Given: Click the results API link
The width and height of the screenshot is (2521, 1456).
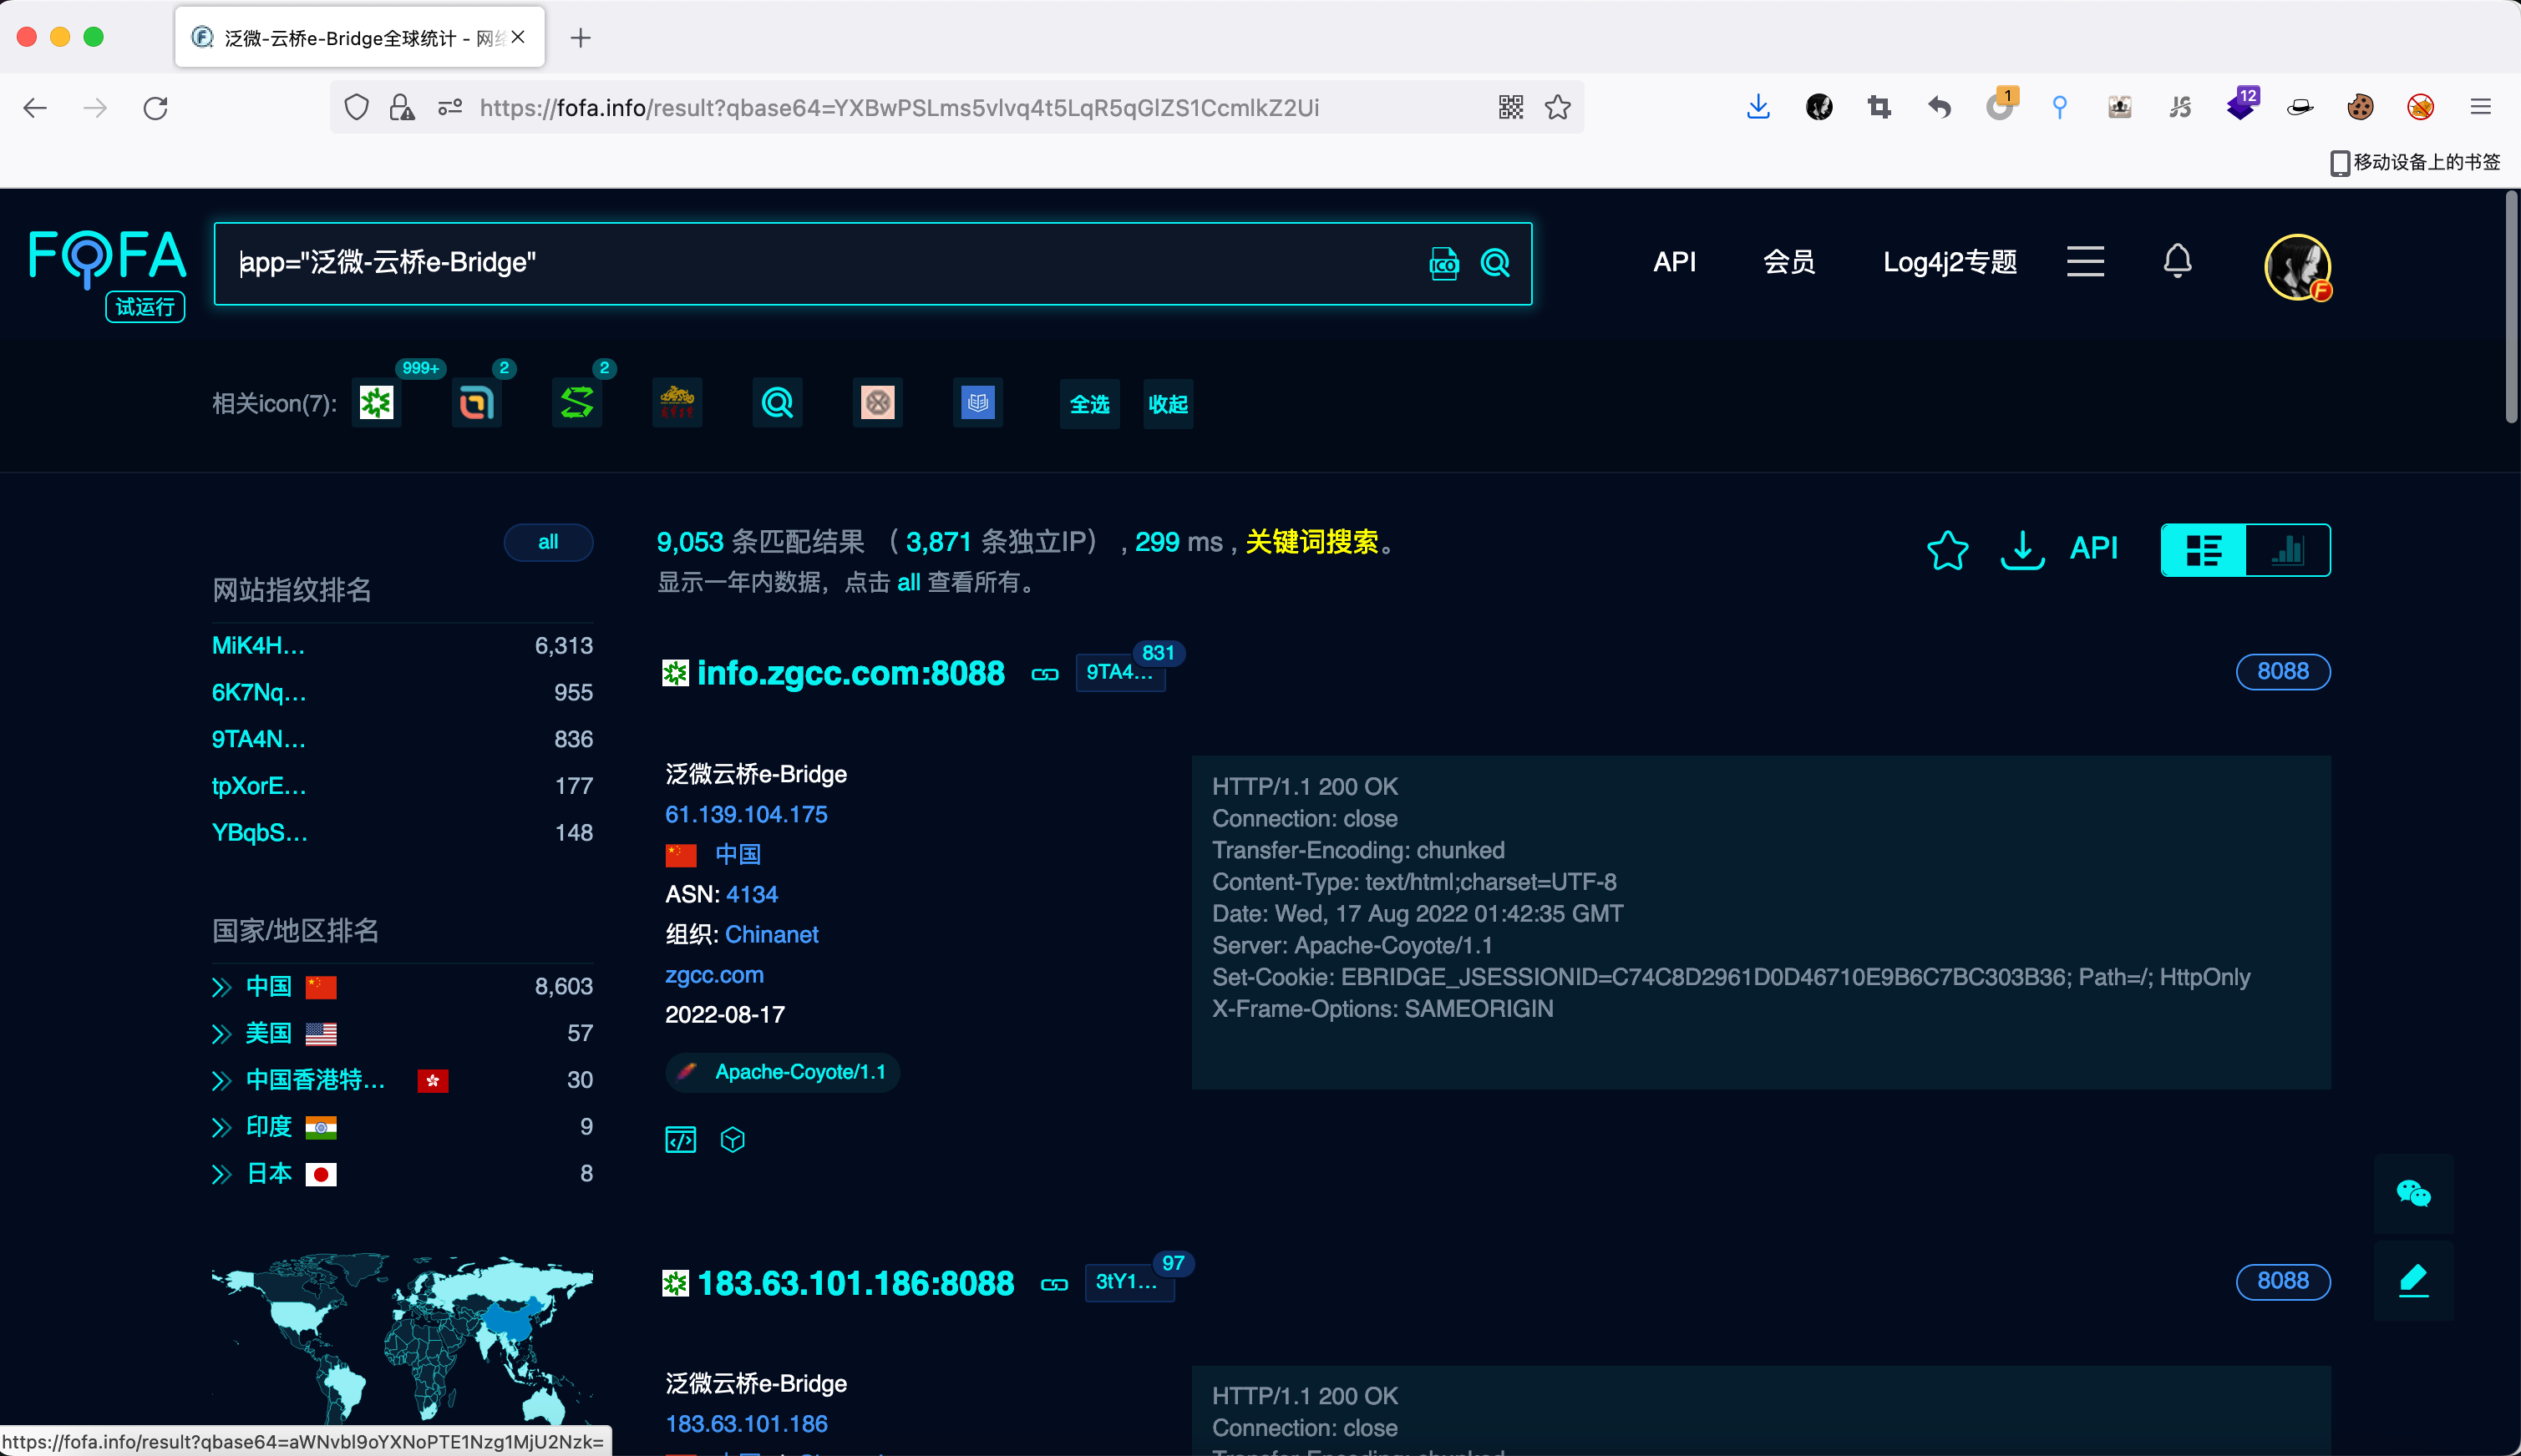Looking at the screenshot, I should point(2094,548).
